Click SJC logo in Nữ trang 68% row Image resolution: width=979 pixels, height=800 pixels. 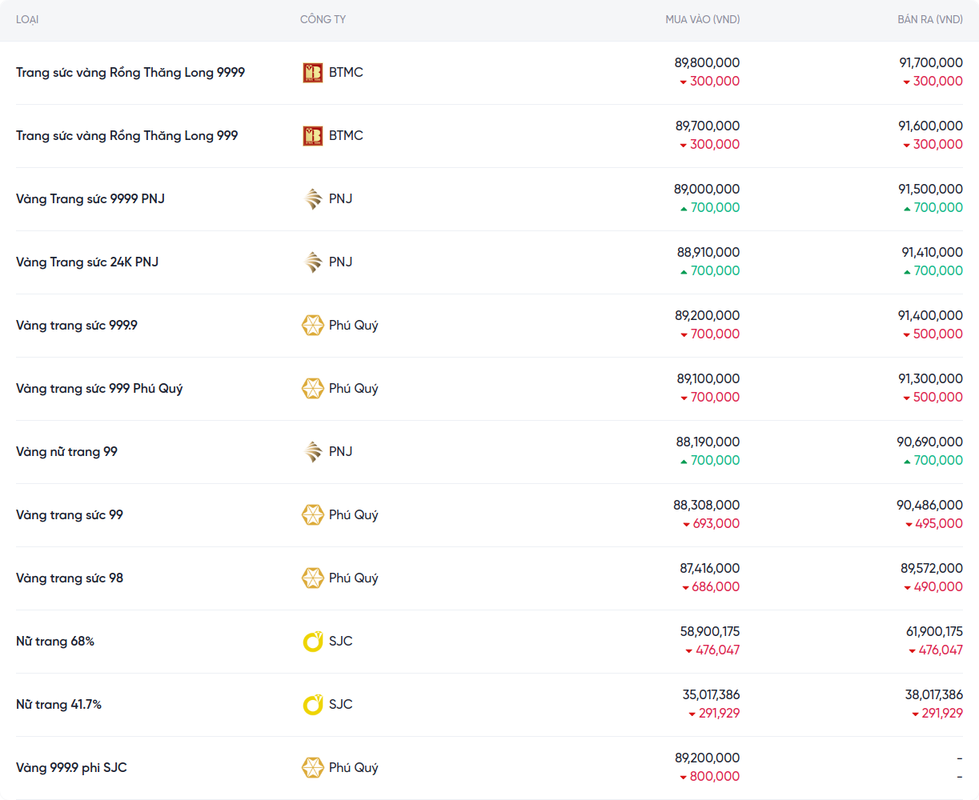pyautogui.click(x=312, y=642)
